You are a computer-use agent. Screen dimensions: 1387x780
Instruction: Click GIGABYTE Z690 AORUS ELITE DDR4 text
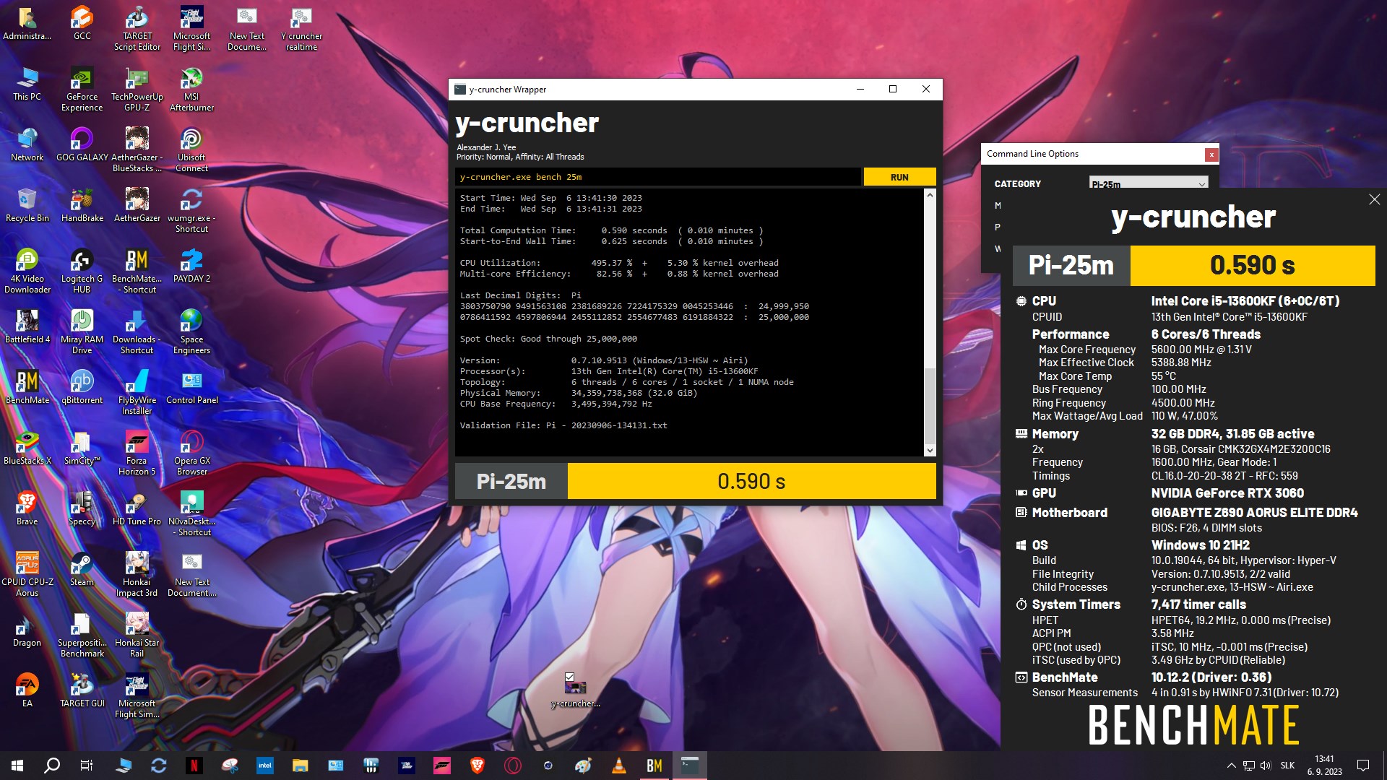pos(1254,513)
